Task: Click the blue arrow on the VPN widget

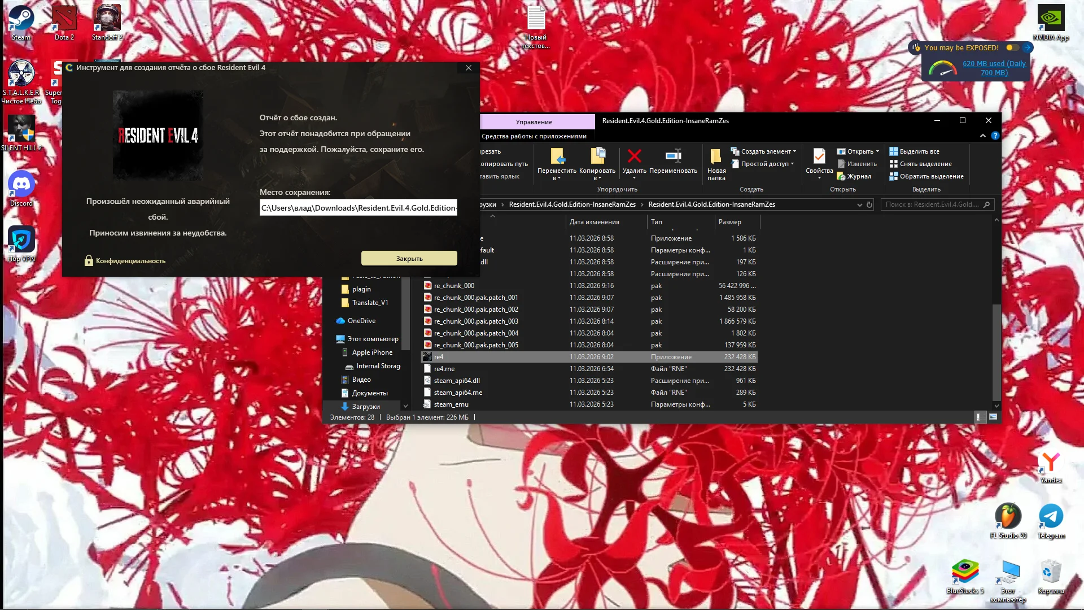Action: [1028, 47]
